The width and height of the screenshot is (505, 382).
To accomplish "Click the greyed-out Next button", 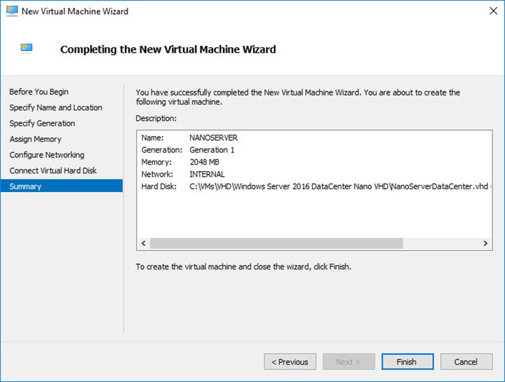I will coord(348,362).
